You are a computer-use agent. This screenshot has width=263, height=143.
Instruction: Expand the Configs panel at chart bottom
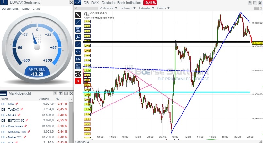pos(82,142)
